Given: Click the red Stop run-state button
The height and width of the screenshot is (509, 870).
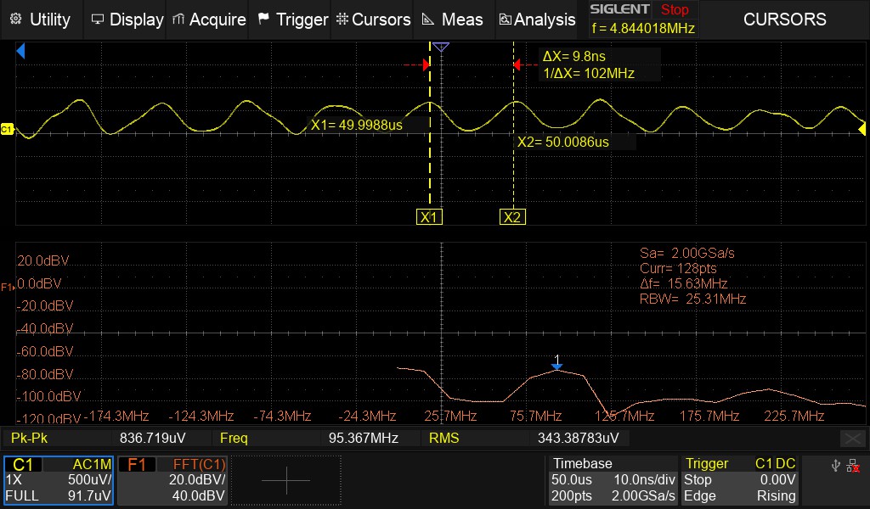Looking at the screenshot, I should click(675, 10).
